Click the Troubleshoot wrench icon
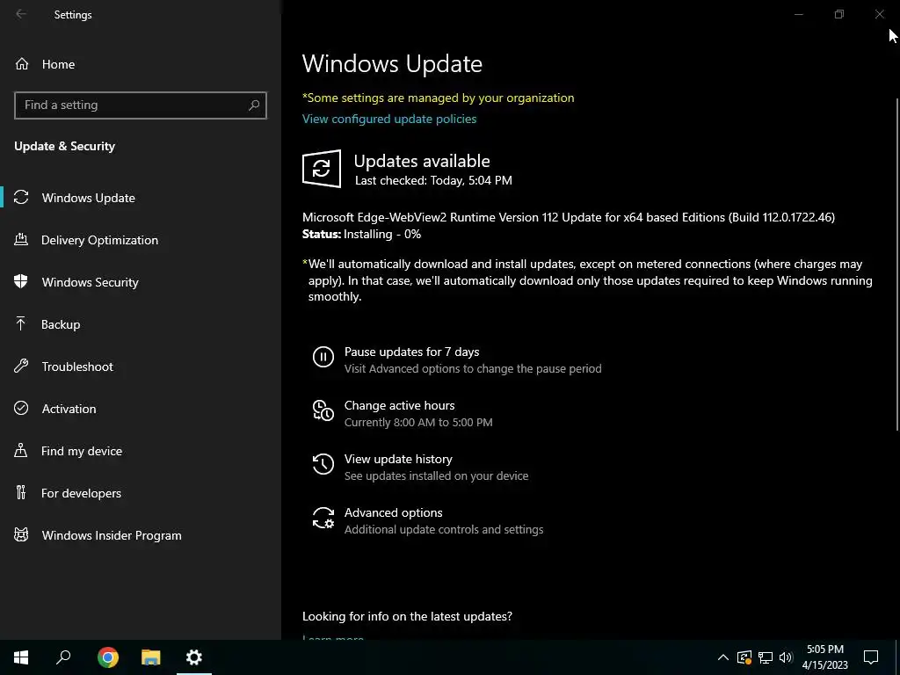This screenshot has height=675, width=900. coord(21,367)
